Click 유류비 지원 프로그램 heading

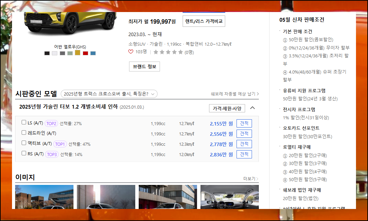point(304,91)
